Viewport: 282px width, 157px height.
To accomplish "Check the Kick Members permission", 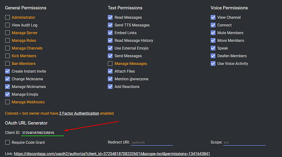I will pos(7,56).
